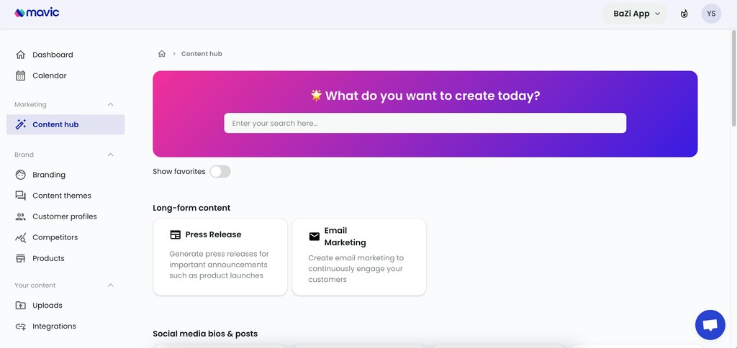
Task: Open the BaZi App workspace dropdown
Action: tap(635, 14)
